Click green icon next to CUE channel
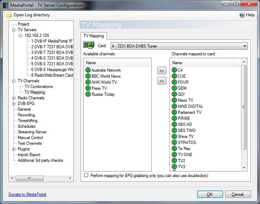Viewport: 260px width, 204px height. click(174, 76)
